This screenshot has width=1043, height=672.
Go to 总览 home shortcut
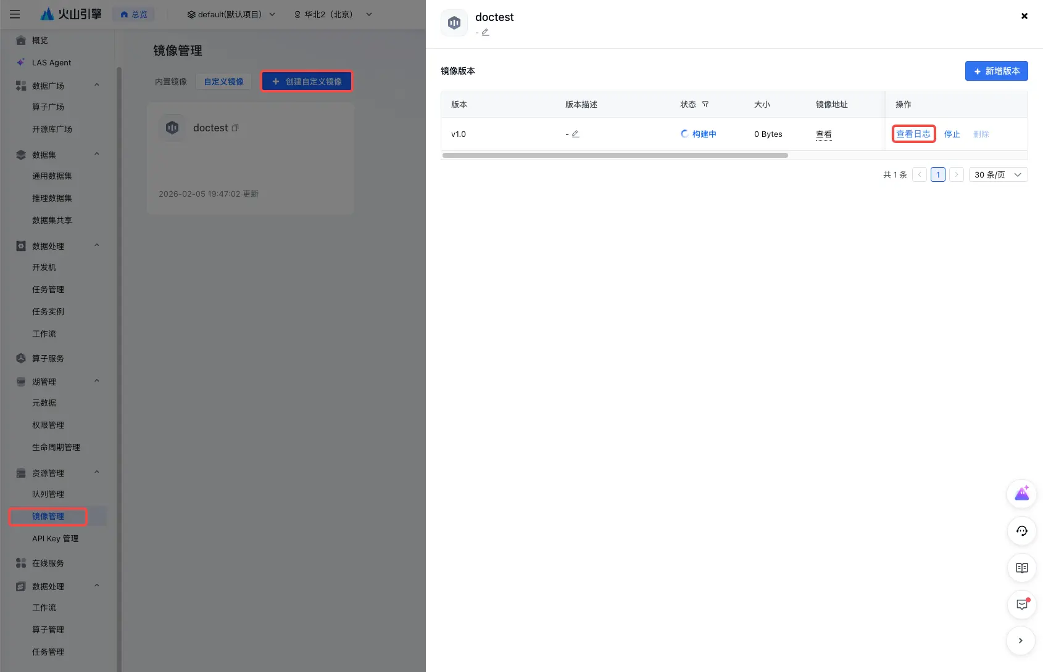(134, 14)
